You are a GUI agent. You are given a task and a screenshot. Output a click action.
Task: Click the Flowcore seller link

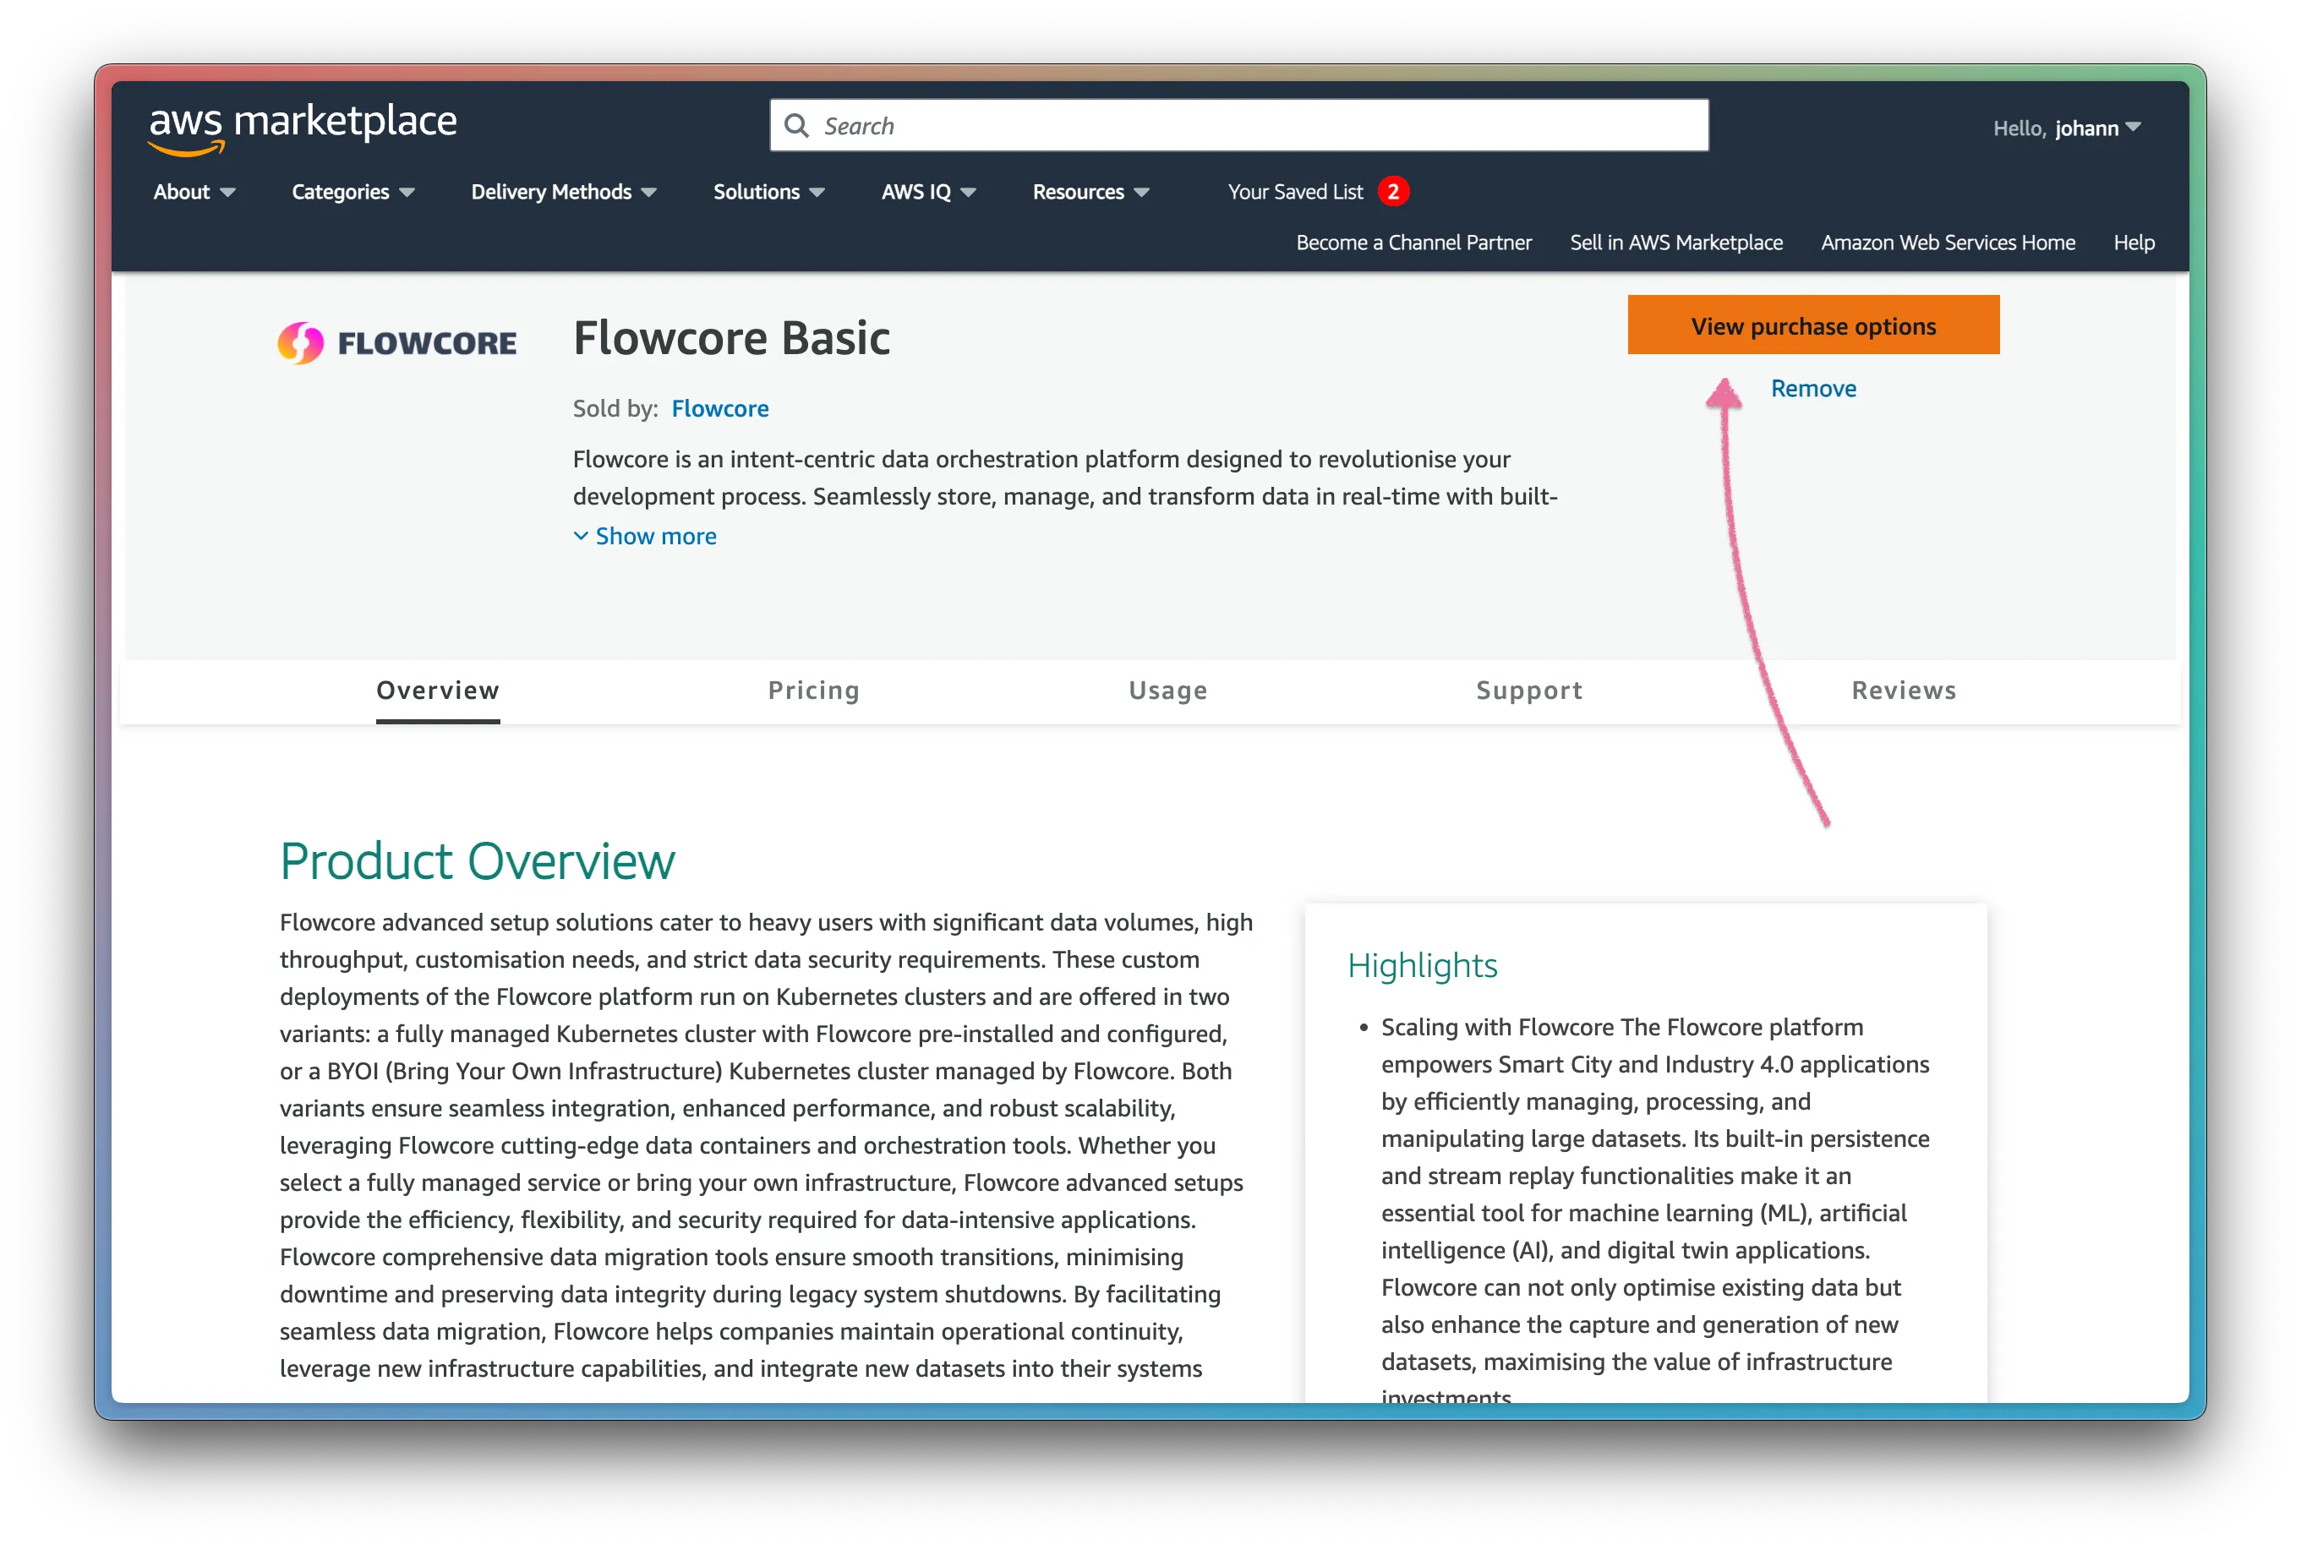coord(721,409)
